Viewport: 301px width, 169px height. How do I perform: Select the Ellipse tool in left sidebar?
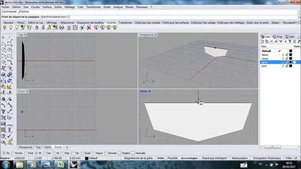[9, 50]
